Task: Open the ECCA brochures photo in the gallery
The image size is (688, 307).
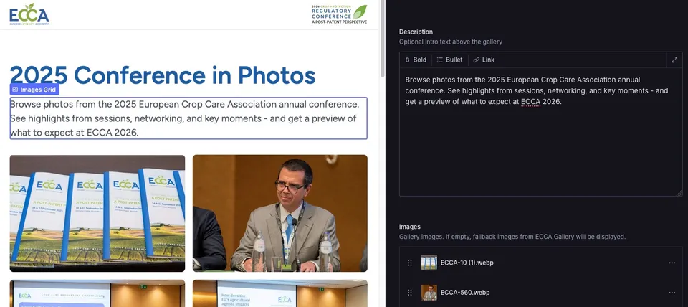Action: coord(97,213)
